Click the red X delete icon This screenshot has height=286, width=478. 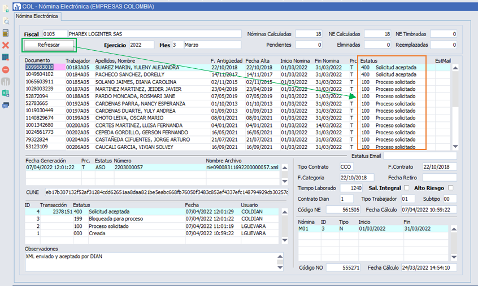[6, 45]
